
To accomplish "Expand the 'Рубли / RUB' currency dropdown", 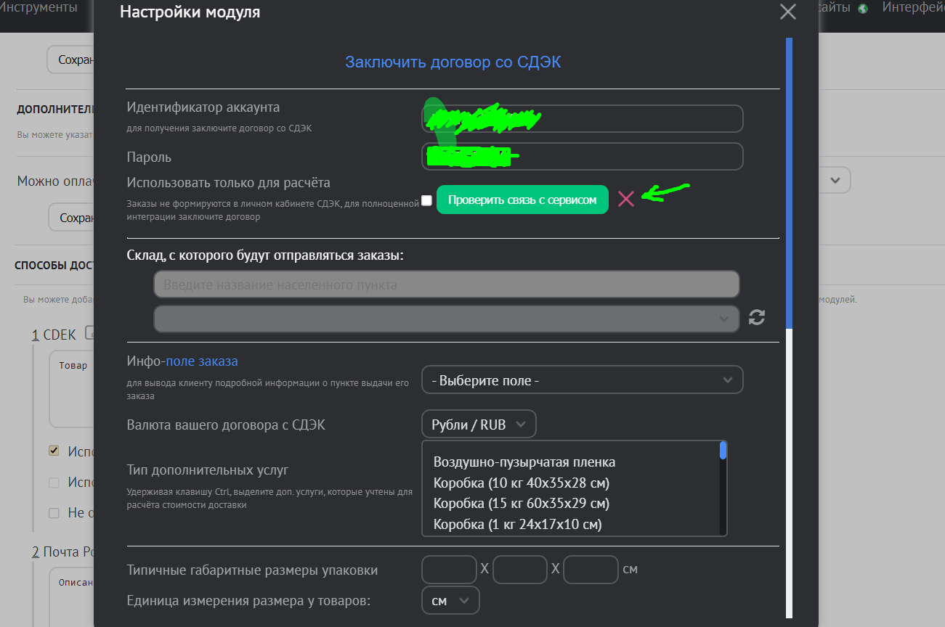I will pos(479,425).
